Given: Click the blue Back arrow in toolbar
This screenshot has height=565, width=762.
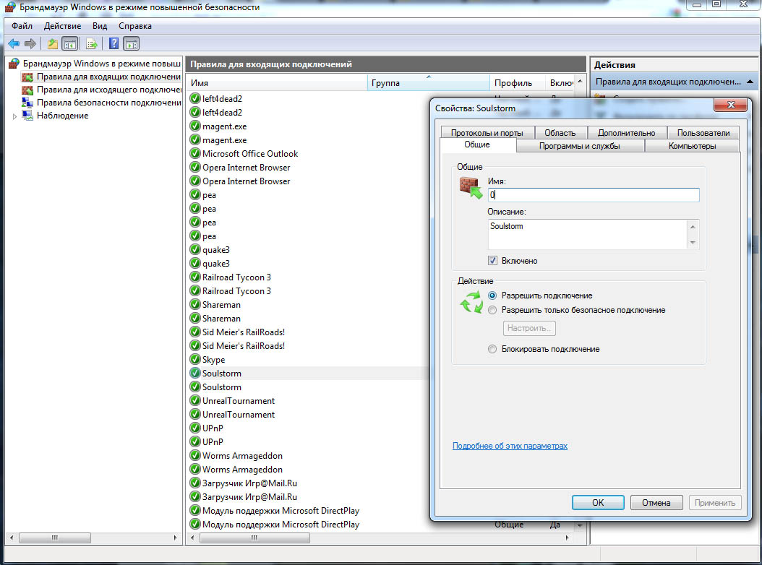Looking at the screenshot, I should [13, 44].
